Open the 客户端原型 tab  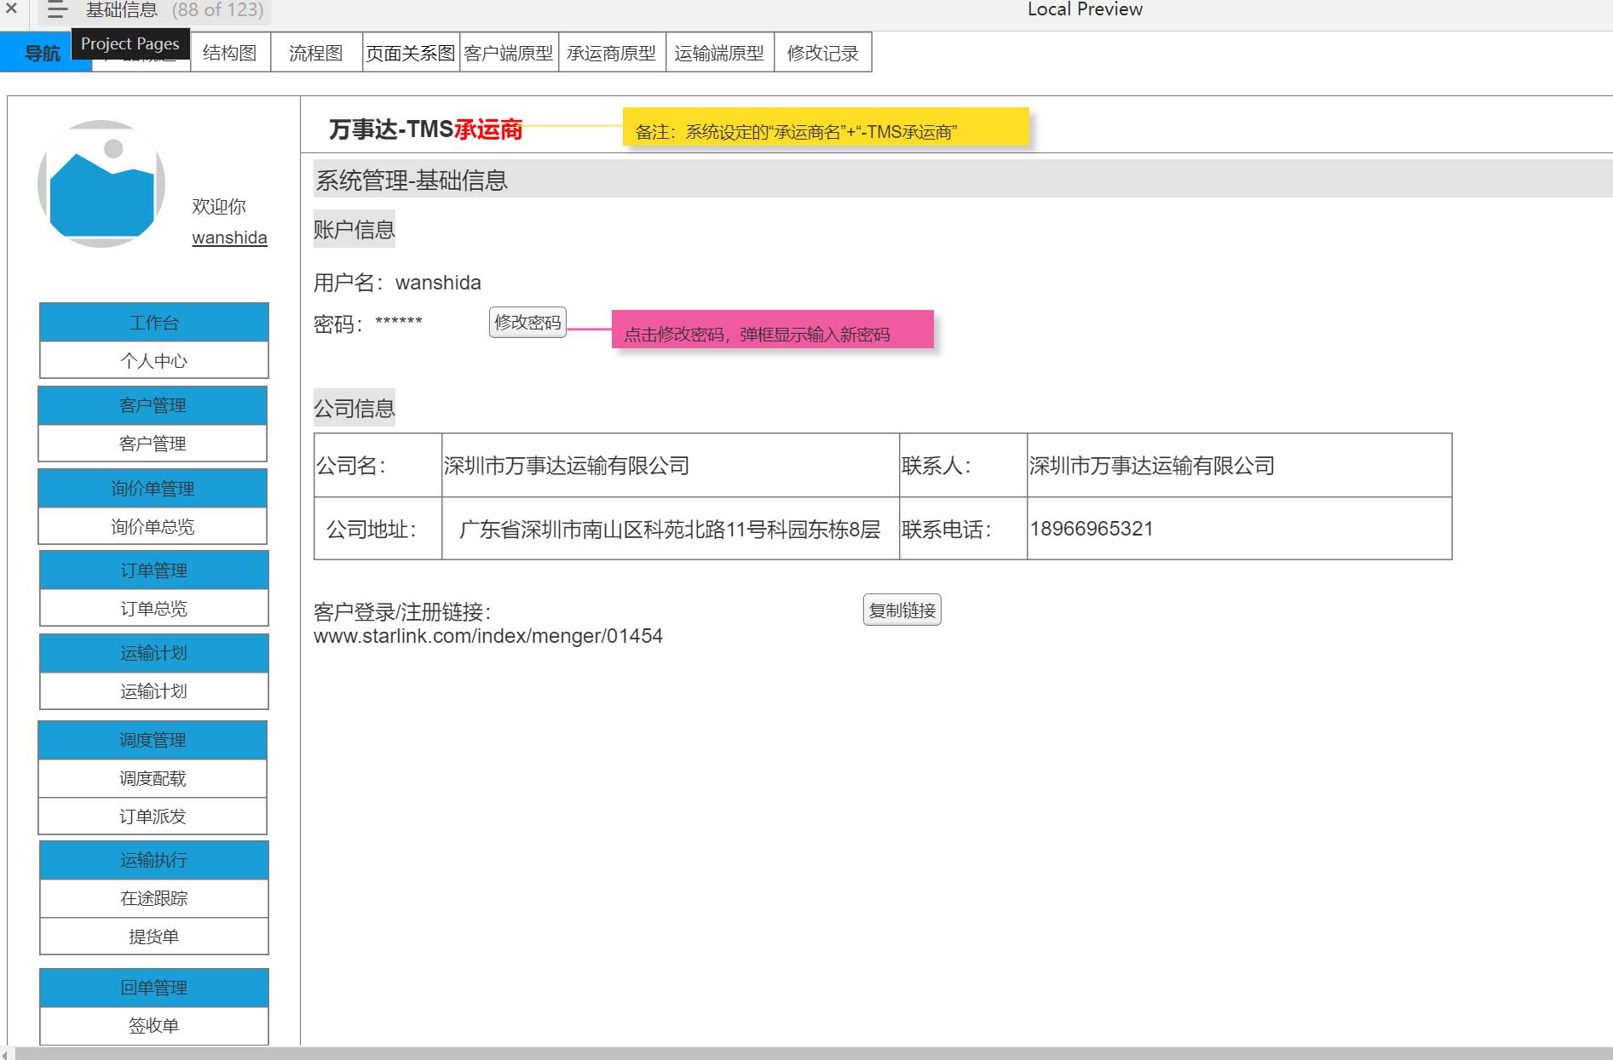pos(509,53)
